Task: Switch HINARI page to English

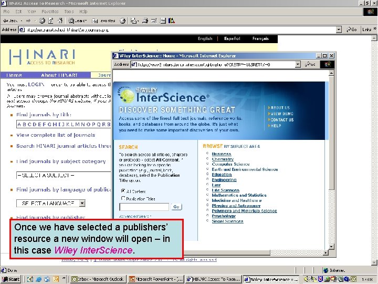Action: (x=205, y=38)
